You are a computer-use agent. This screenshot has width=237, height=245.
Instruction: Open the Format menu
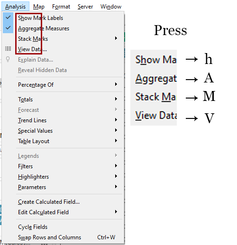[x=61, y=7]
